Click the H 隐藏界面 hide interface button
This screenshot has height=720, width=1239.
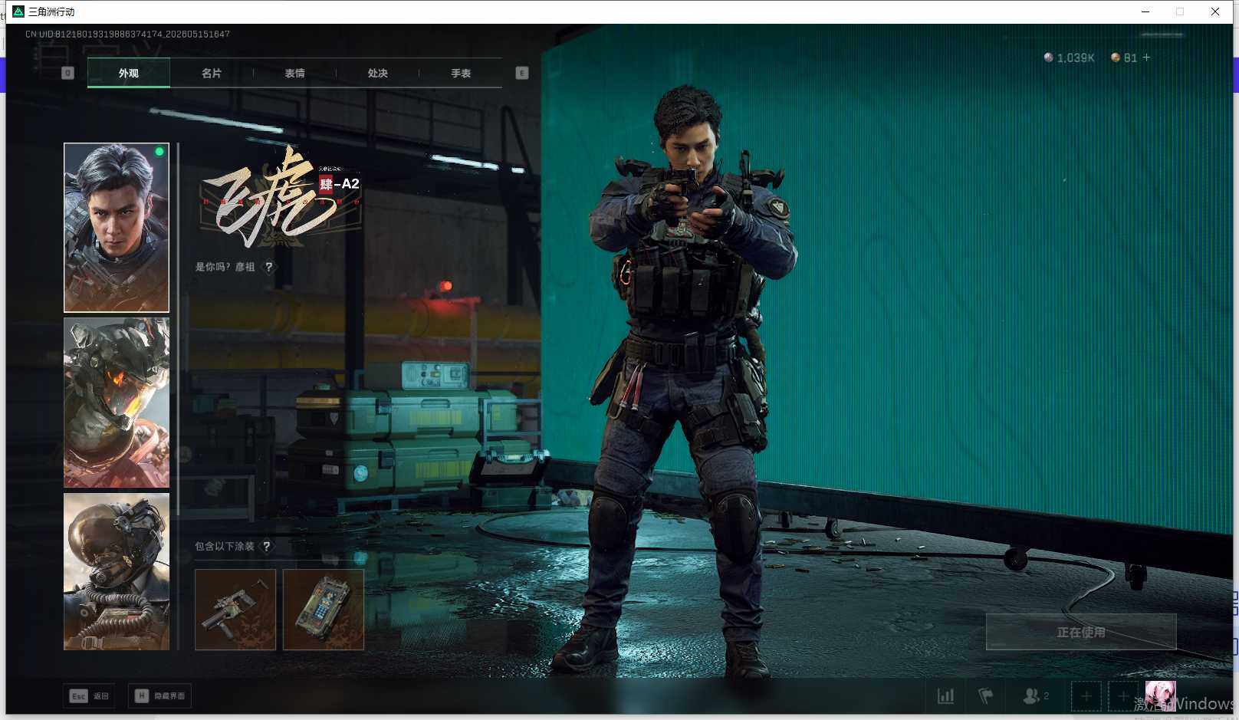coord(160,696)
